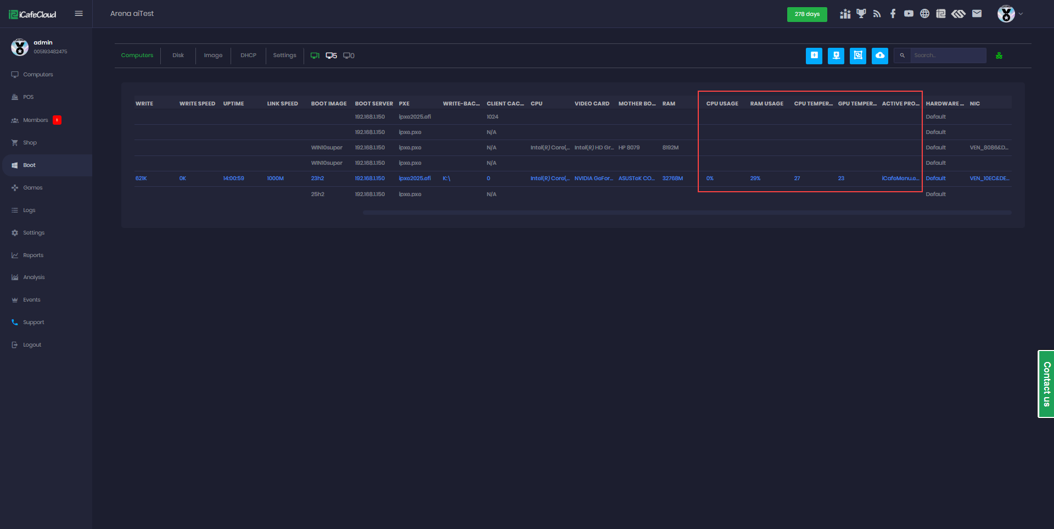This screenshot has height=529, width=1054.
Task: Open the Games section
Action: pyautogui.click(x=33, y=187)
